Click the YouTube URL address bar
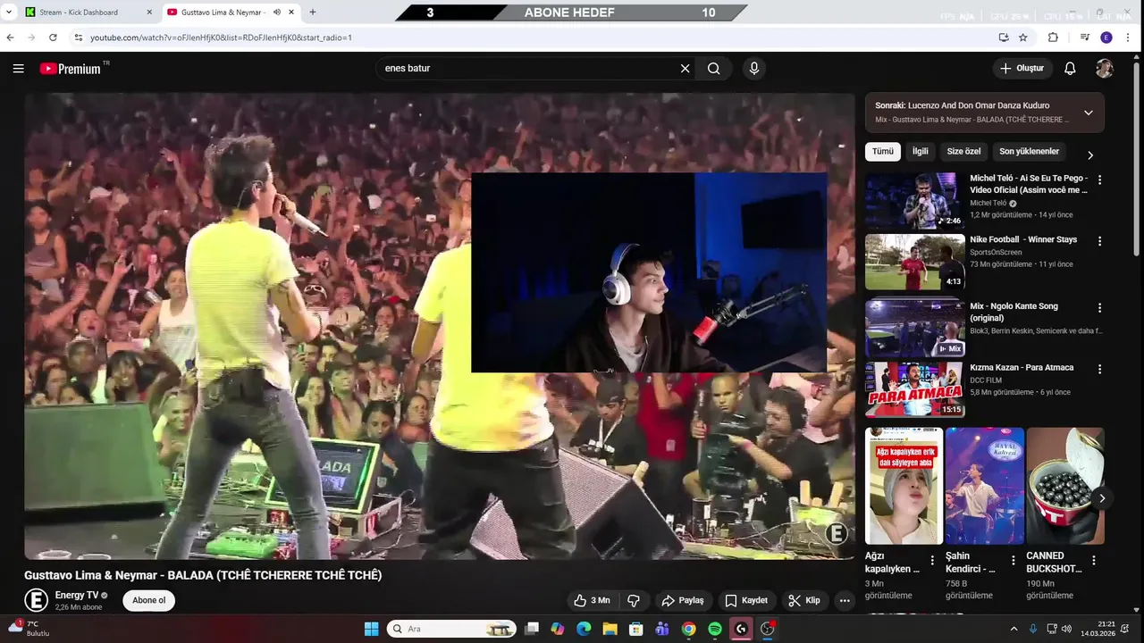This screenshot has width=1144, height=643. coord(536,38)
